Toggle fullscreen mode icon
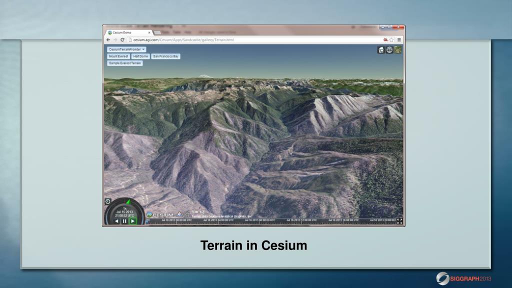Screen dimensions: 512x288 coord(399,221)
